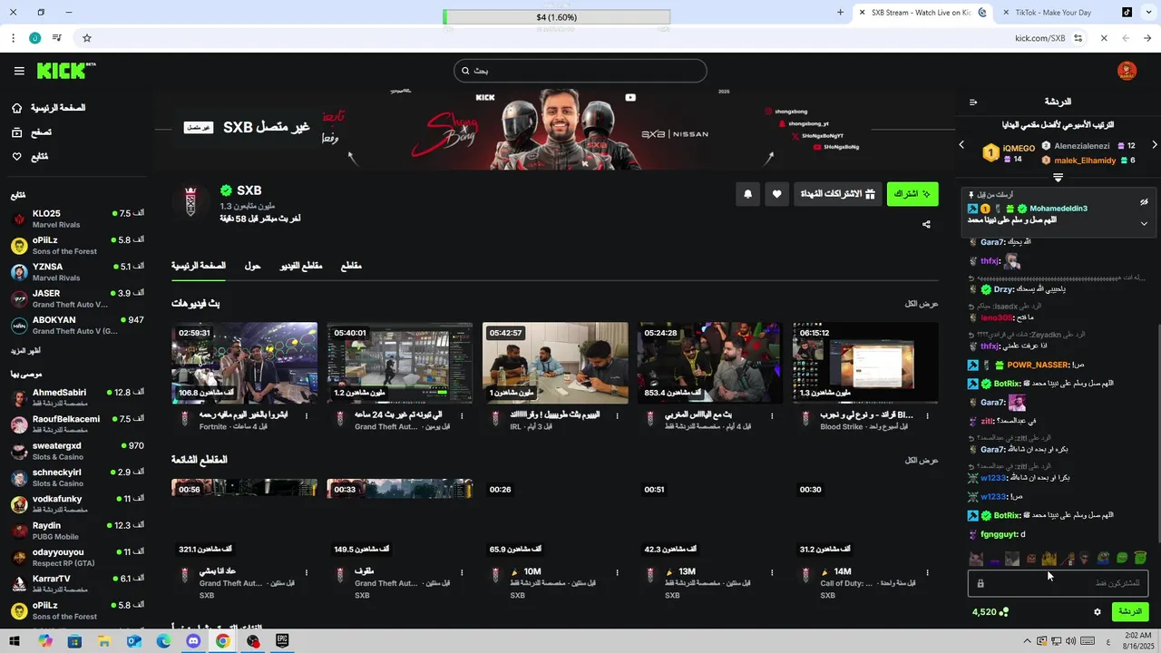The image size is (1161, 653).
Task: Open the 05:40:01 GTA stream video
Action: pyautogui.click(x=400, y=363)
